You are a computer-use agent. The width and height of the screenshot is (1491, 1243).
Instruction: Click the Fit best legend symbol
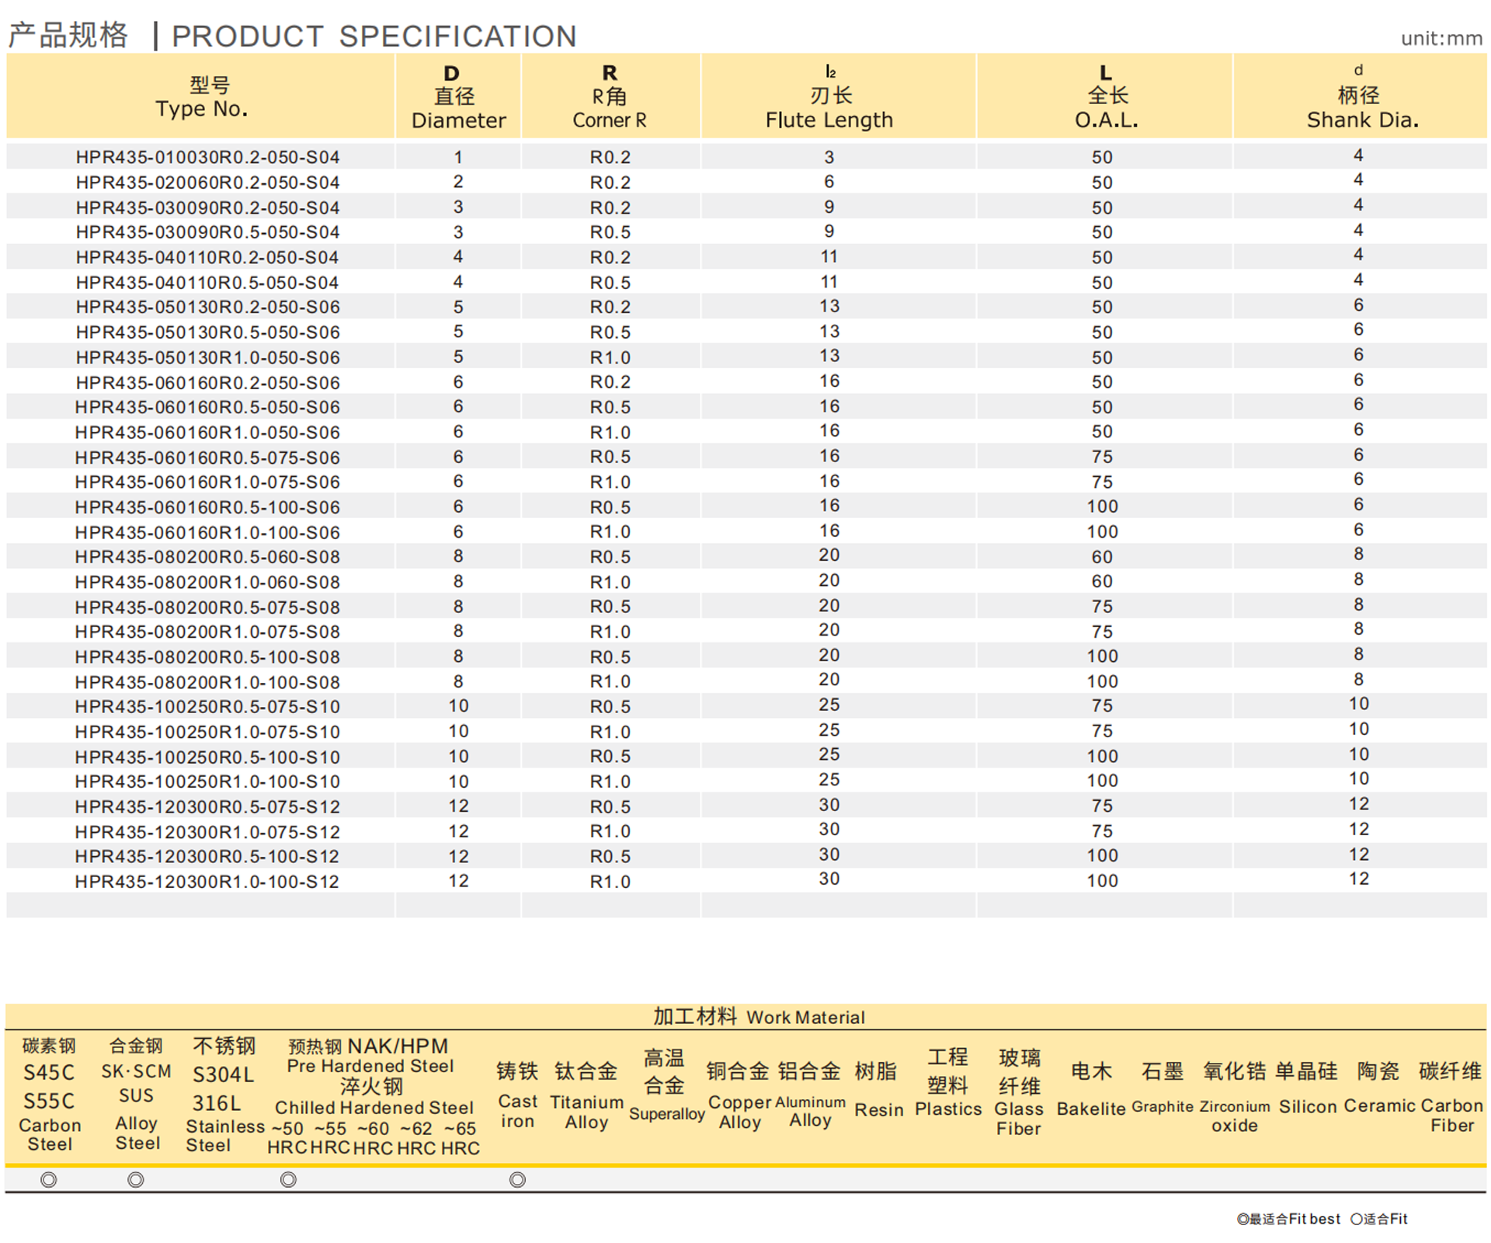coord(1242,1219)
